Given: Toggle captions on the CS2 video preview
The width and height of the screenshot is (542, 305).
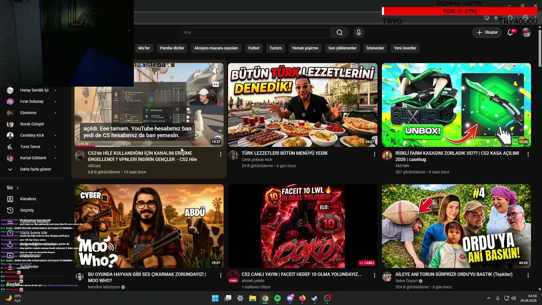Looking at the screenshot, I should (216, 85).
